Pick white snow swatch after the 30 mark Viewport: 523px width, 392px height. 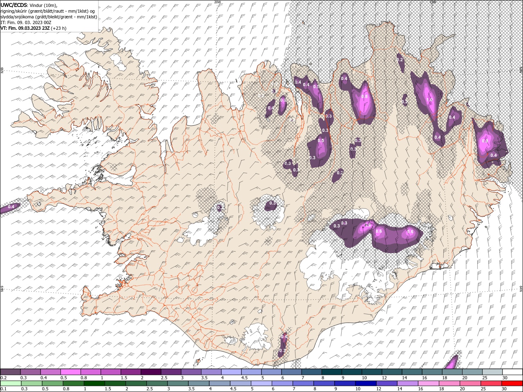click(x=512, y=372)
